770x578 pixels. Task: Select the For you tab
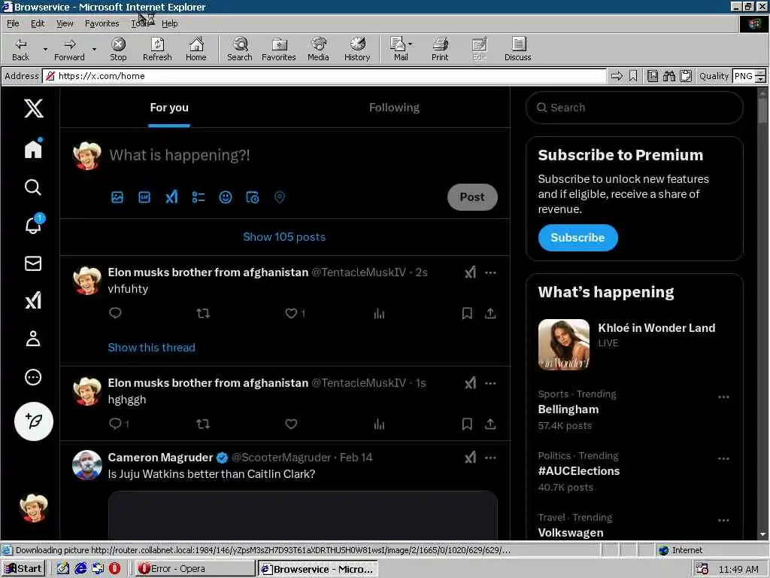(169, 108)
